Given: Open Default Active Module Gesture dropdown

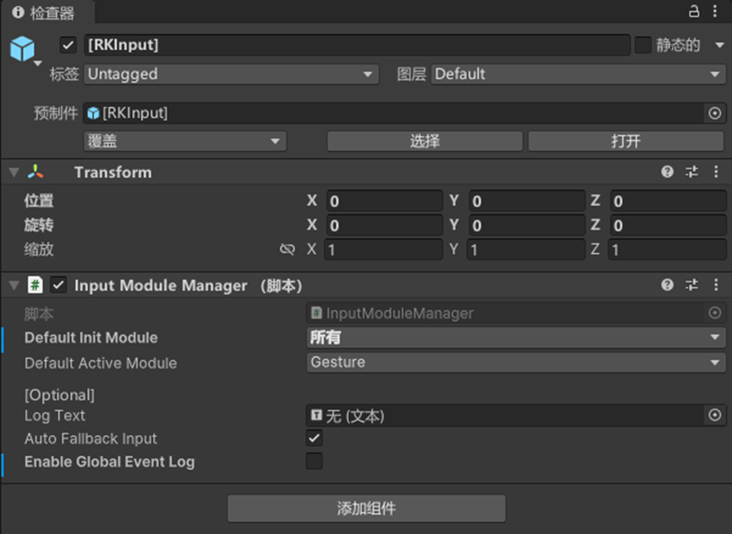Looking at the screenshot, I should click(516, 362).
